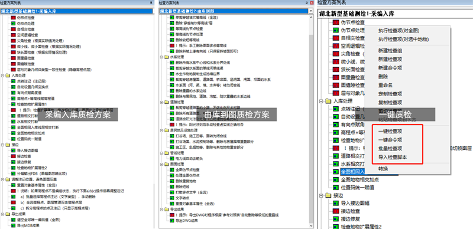
Task: Click green icon beside 导出MDB成果
Action: (x=13, y=225)
